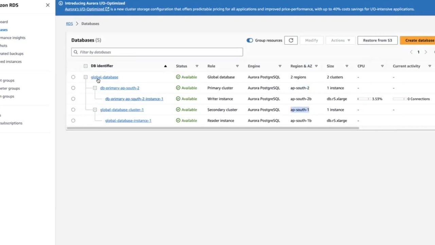Screen dimensions: 435x245
Task: Click the CPU usage bar showing 3.53%
Action: (364, 99)
